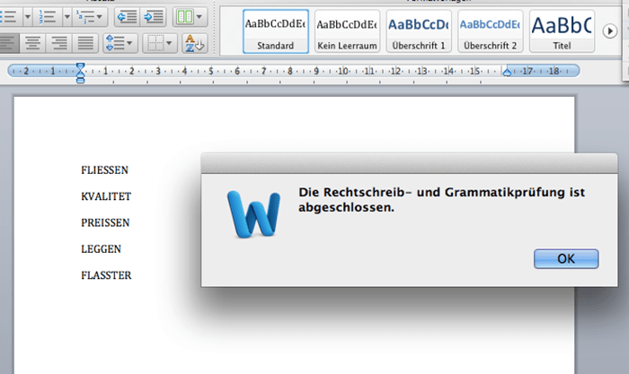Choose the Kein Leerraum style
This screenshot has width=629, height=374.
[348, 31]
